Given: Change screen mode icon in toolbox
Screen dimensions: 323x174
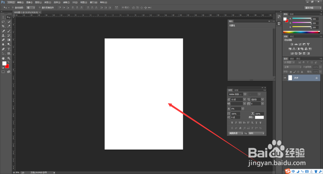Looking at the screenshot, I should (9, 72).
